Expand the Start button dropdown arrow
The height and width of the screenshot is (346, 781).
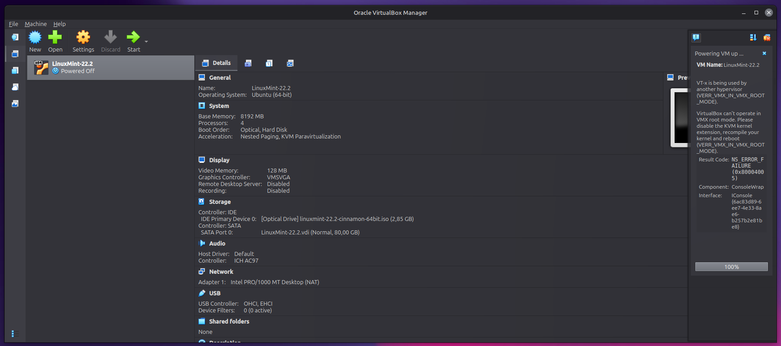click(x=146, y=42)
